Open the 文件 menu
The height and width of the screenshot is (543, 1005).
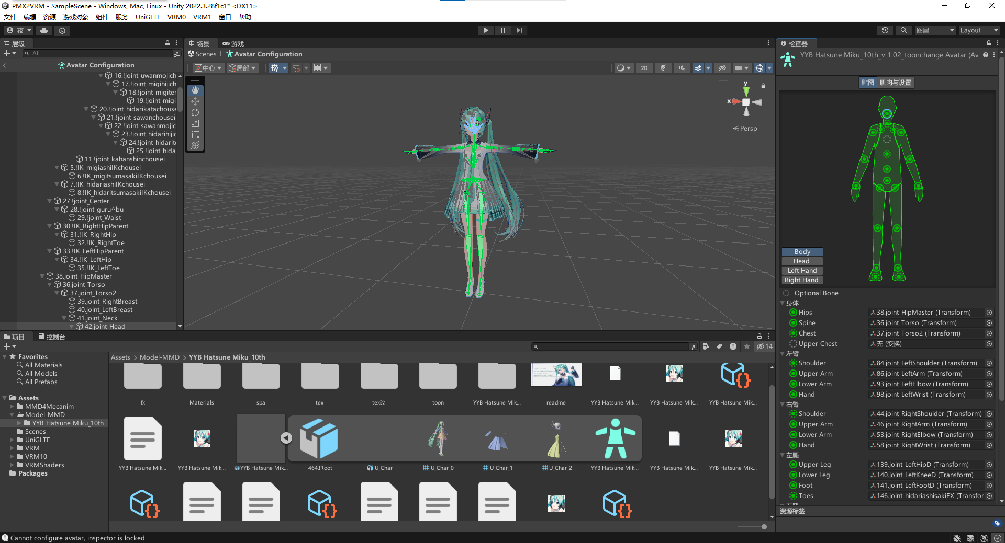pyautogui.click(x=10, y=17)
